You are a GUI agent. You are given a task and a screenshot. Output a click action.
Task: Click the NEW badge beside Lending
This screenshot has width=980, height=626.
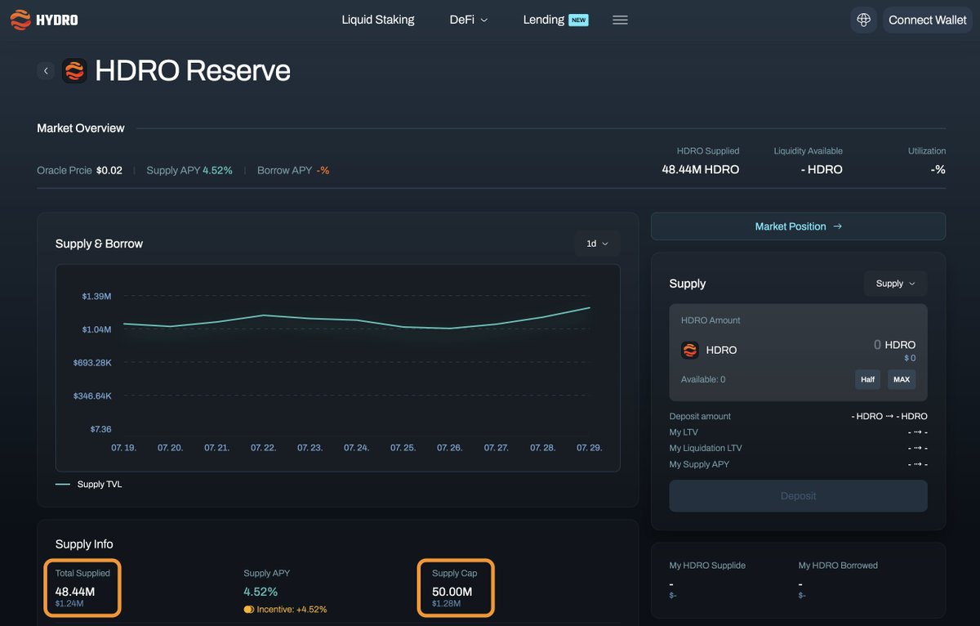(x=578, y=20)
